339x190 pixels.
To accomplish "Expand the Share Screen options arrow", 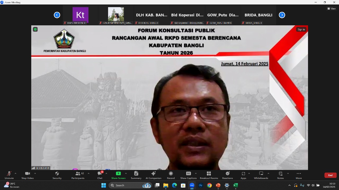I will (x=126, y=173).
